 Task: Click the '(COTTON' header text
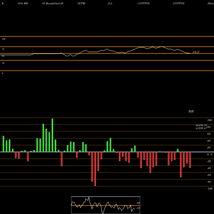178,3
